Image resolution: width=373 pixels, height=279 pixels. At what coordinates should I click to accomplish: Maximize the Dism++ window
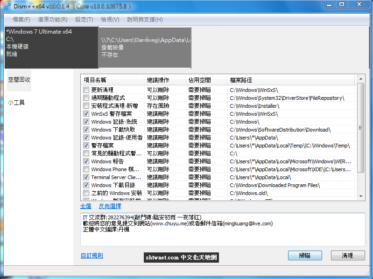342,5
